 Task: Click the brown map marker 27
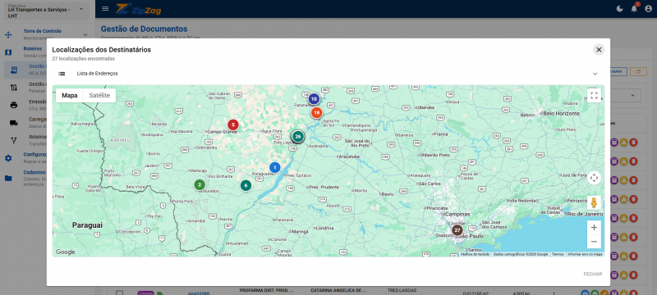[x=457, y=230]
